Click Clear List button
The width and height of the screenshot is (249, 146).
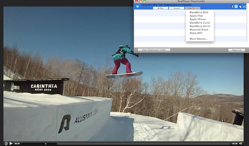(x=237, y=50)
